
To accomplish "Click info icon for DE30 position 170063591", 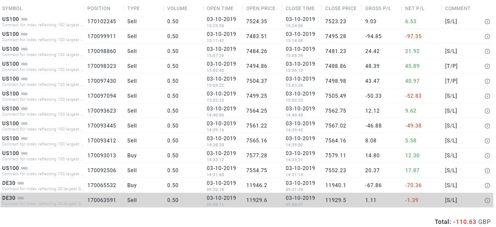I will click(487, 200).
